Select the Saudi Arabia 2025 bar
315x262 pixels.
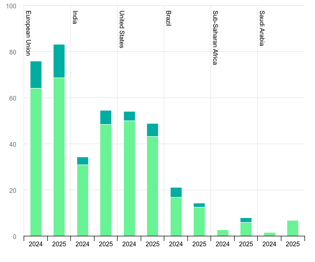293,228
